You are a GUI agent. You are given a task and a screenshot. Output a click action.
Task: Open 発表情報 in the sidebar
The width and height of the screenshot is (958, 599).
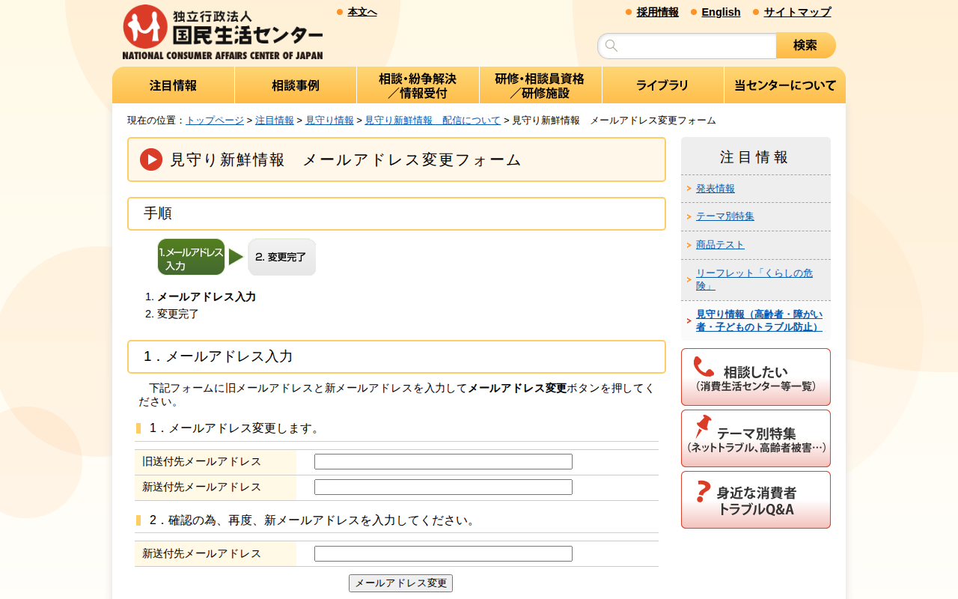[716, 189]
